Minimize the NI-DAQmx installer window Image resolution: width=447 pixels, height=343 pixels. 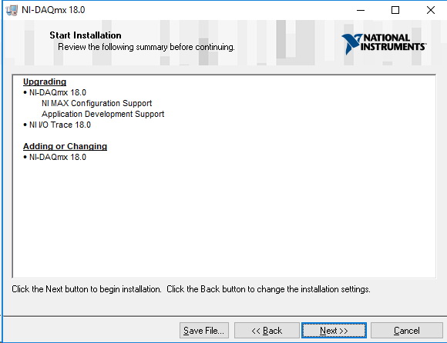pos(361,10)
